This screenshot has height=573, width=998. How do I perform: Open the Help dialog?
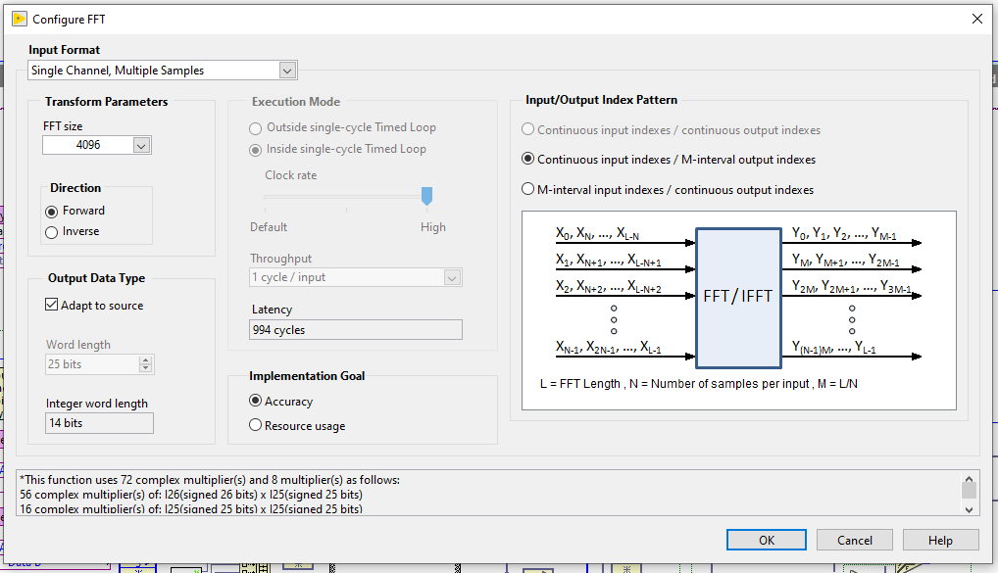[940, 539]
